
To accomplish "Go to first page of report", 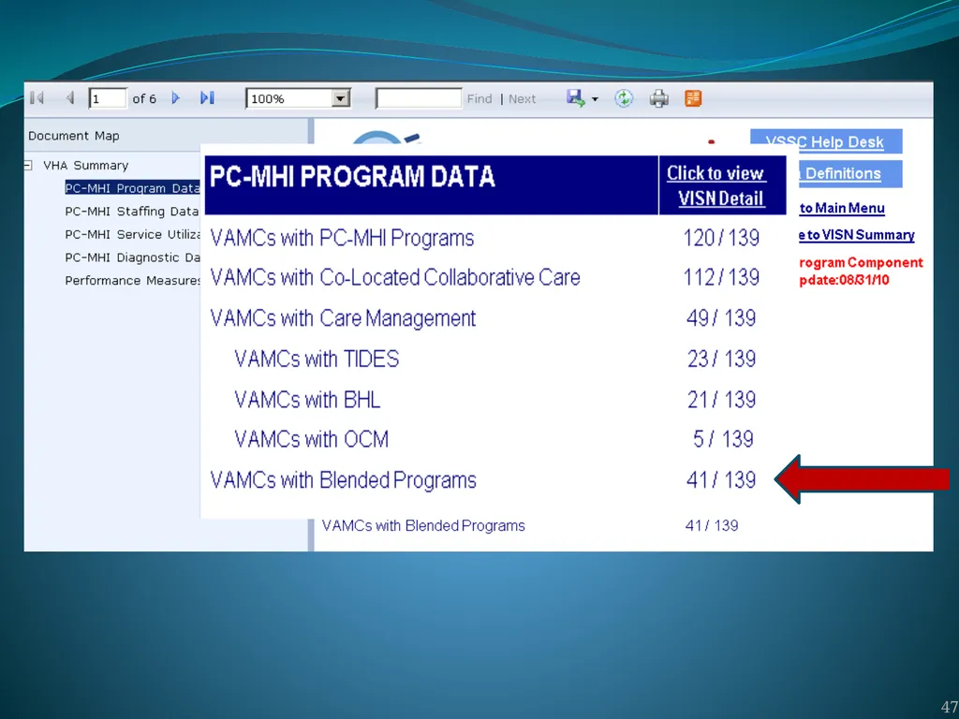I will [x=37, y=97].
